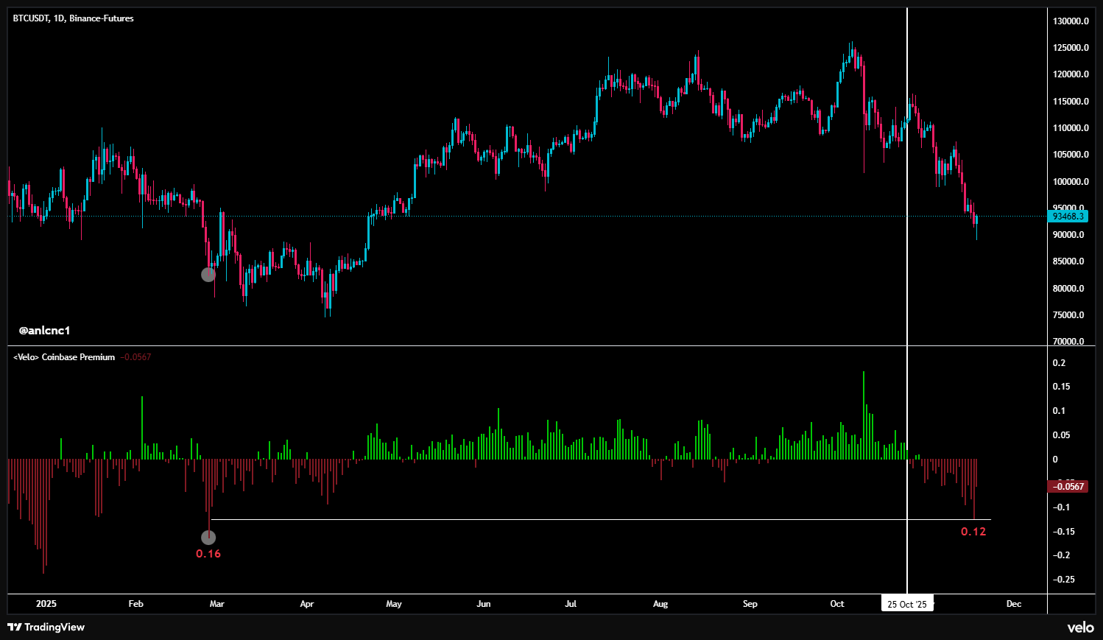The image size is (1103, 640).
Task: Click the Apr label on time axis
Action: pyautogui.click(x=307, y=604)
